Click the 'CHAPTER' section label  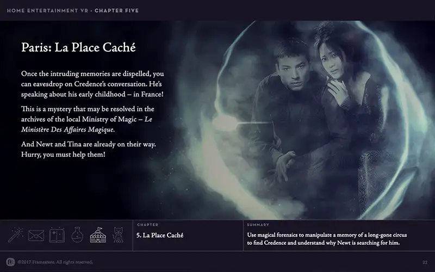[x=147, y=225]
